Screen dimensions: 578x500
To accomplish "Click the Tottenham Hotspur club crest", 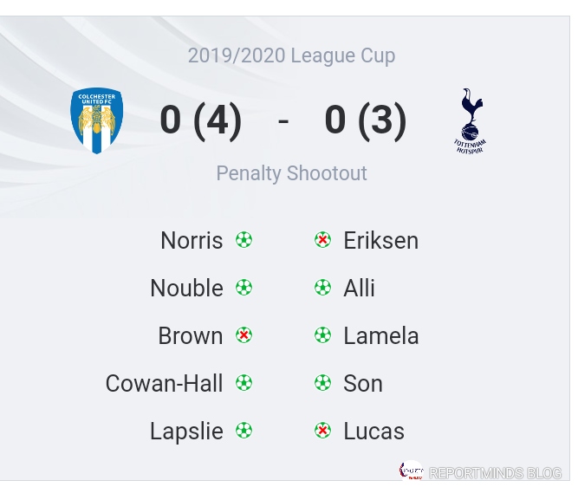I will pos(470,120).
